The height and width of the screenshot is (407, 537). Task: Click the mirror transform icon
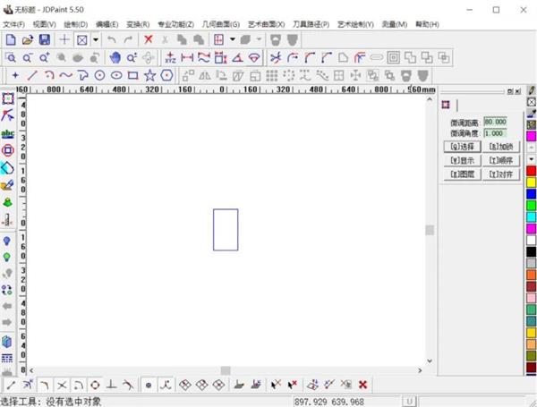pyautogui.click(x=205, y=75)
